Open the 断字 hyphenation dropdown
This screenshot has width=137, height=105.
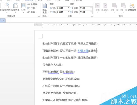point(32,12)
